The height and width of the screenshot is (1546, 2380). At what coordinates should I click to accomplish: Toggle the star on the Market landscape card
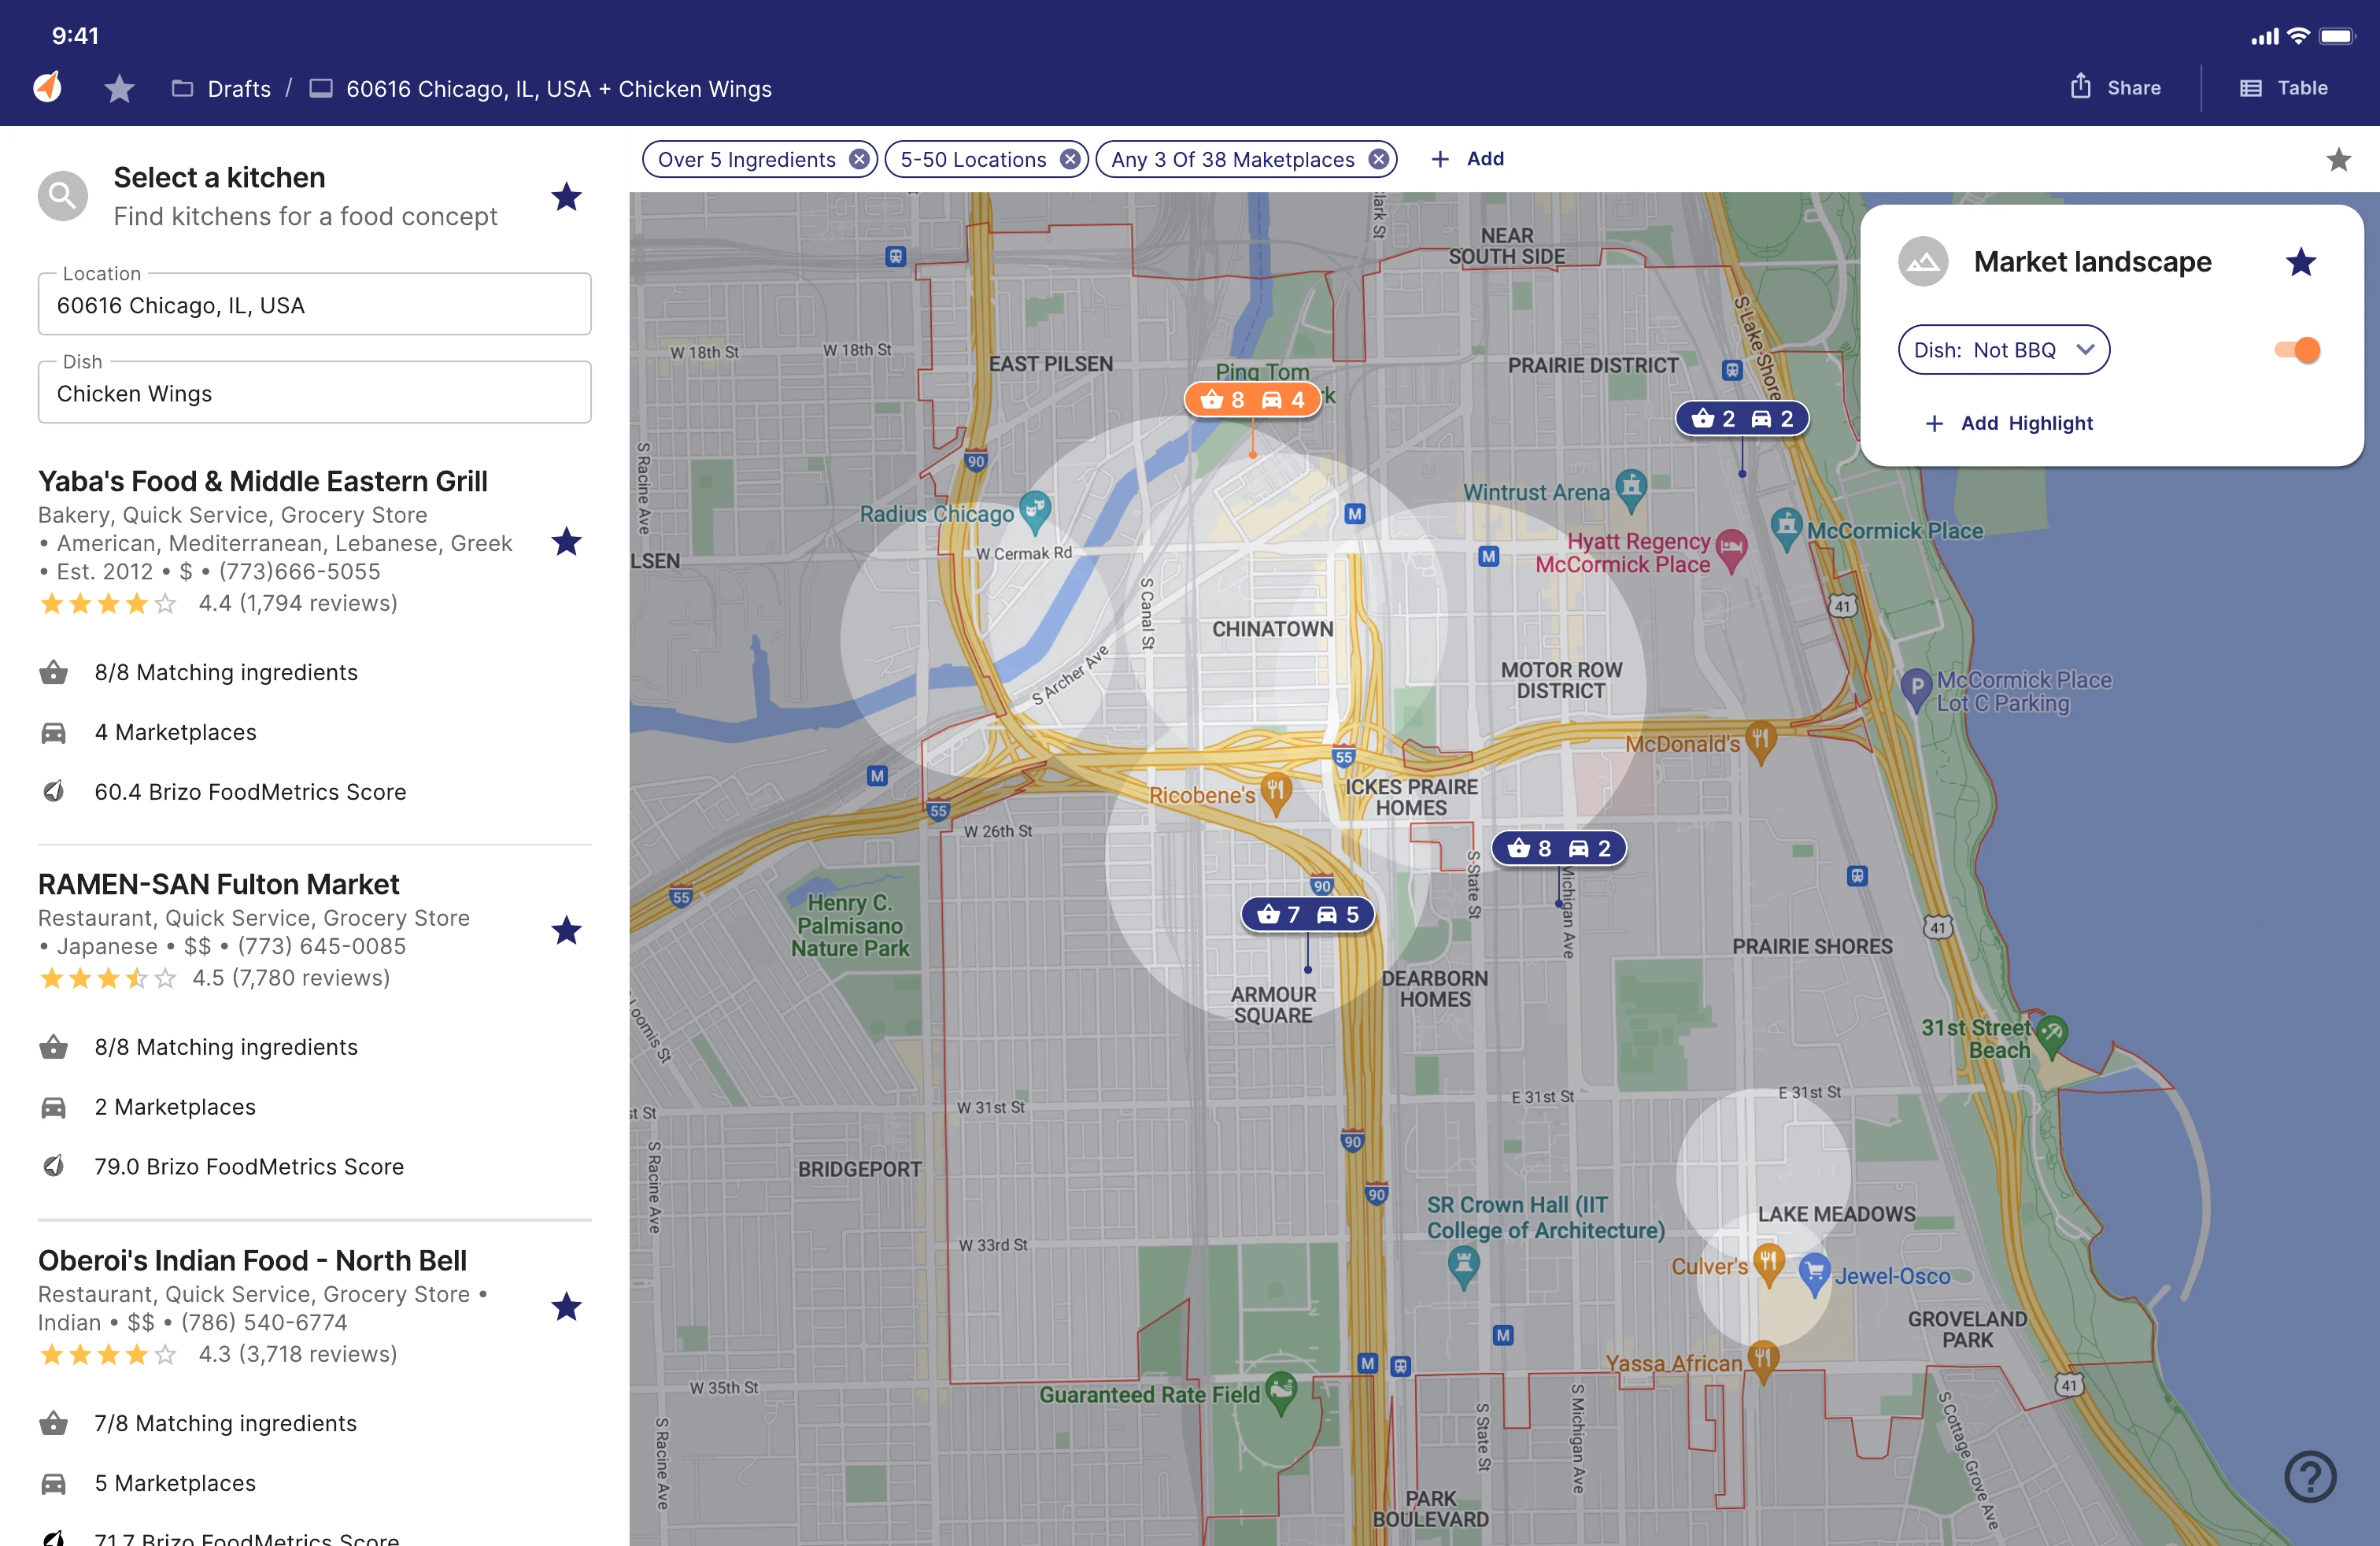(x=2301, y=261)
